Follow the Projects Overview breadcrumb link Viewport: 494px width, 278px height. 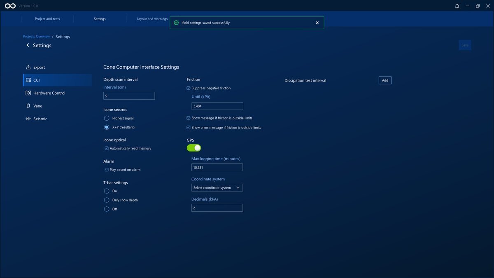tap(36, 37)
